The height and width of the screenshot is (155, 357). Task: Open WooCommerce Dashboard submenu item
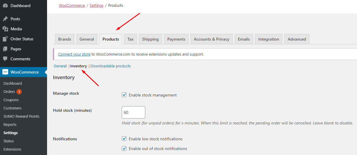click(13, 84)
